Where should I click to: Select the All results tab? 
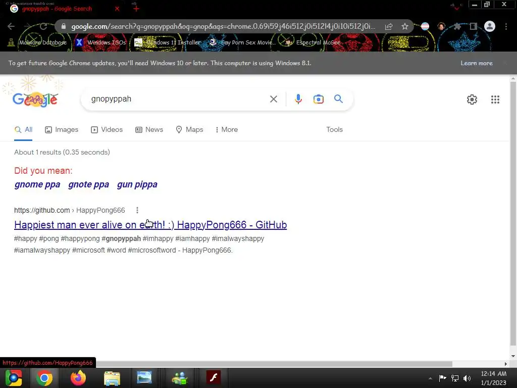tap(23, 130)
